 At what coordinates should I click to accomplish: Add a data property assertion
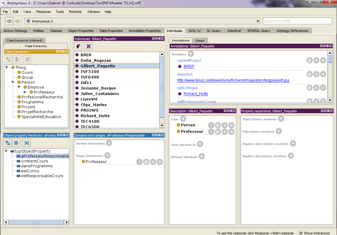pos(279,131)
